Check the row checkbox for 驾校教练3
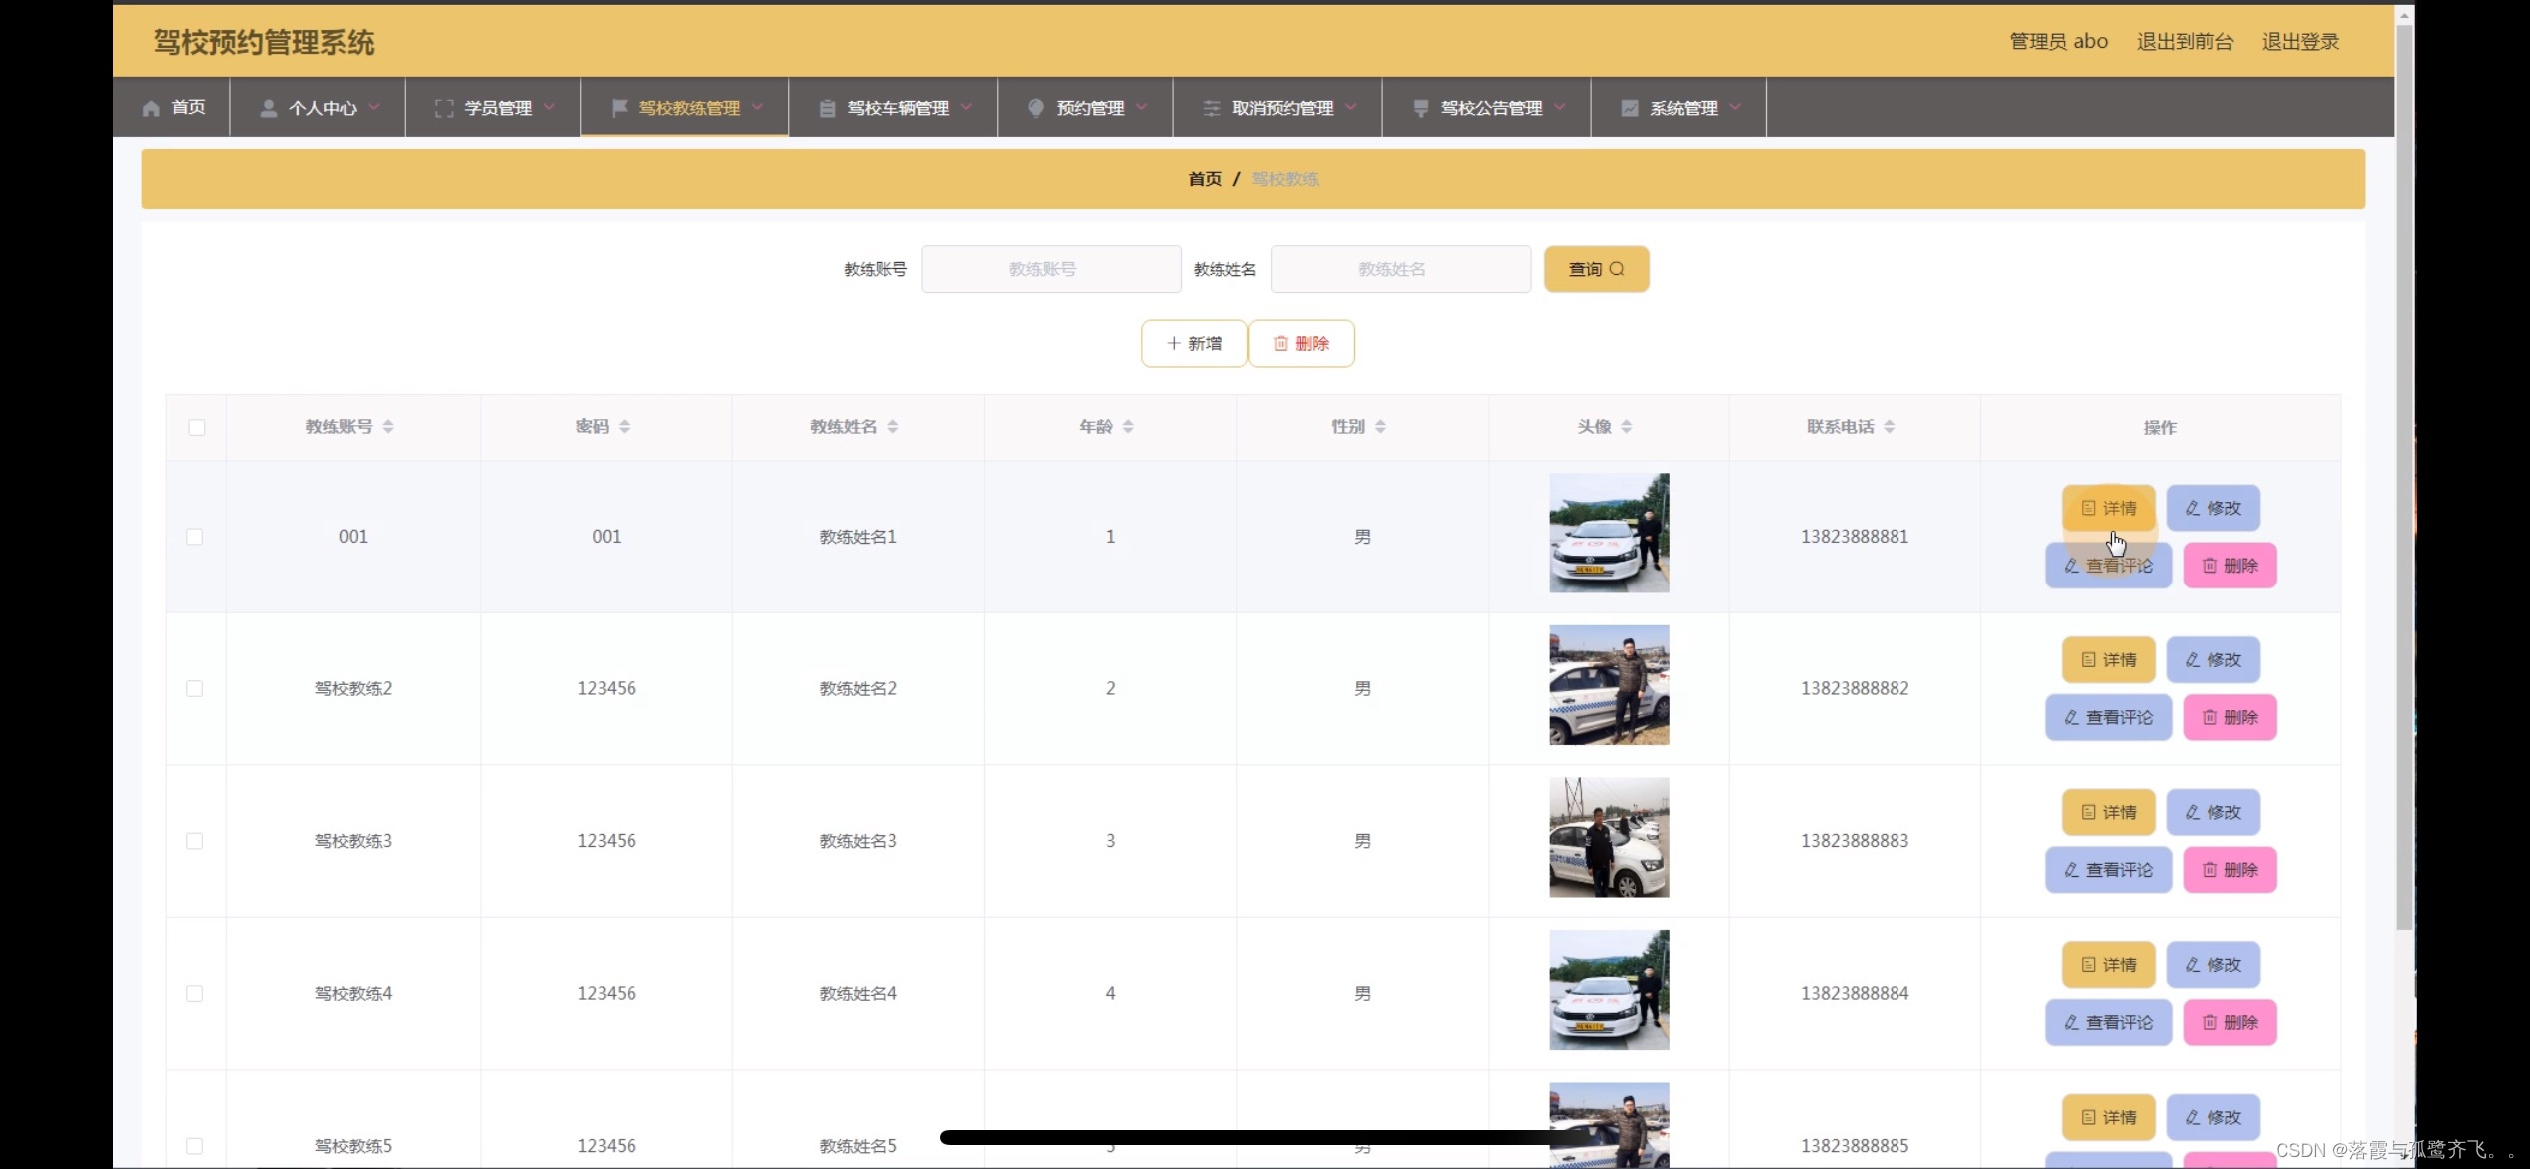The image size is (2530, 1169). [195, 841]
